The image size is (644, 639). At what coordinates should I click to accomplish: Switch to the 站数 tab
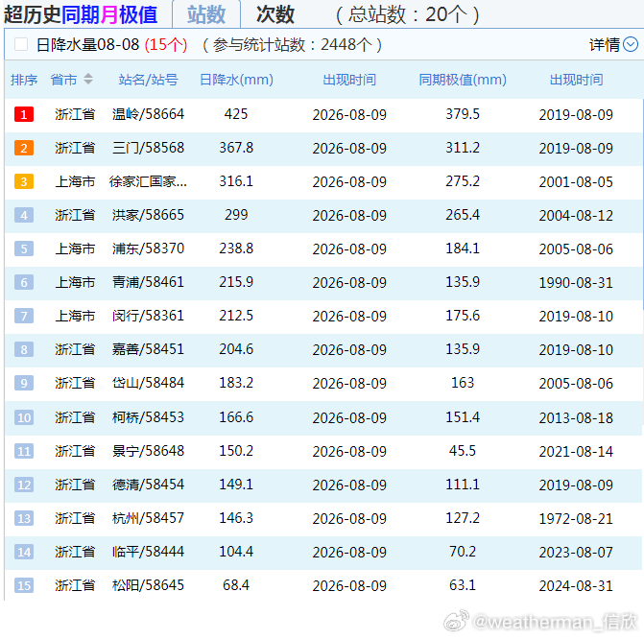point(206,14)
